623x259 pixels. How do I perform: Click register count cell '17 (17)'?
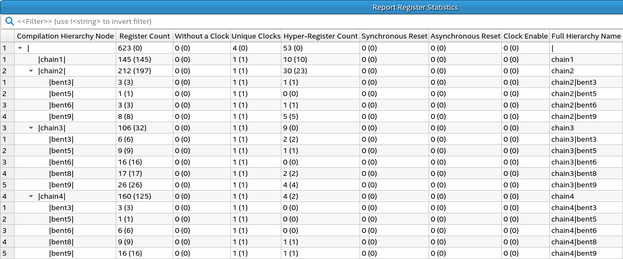[x=129, y=174]
